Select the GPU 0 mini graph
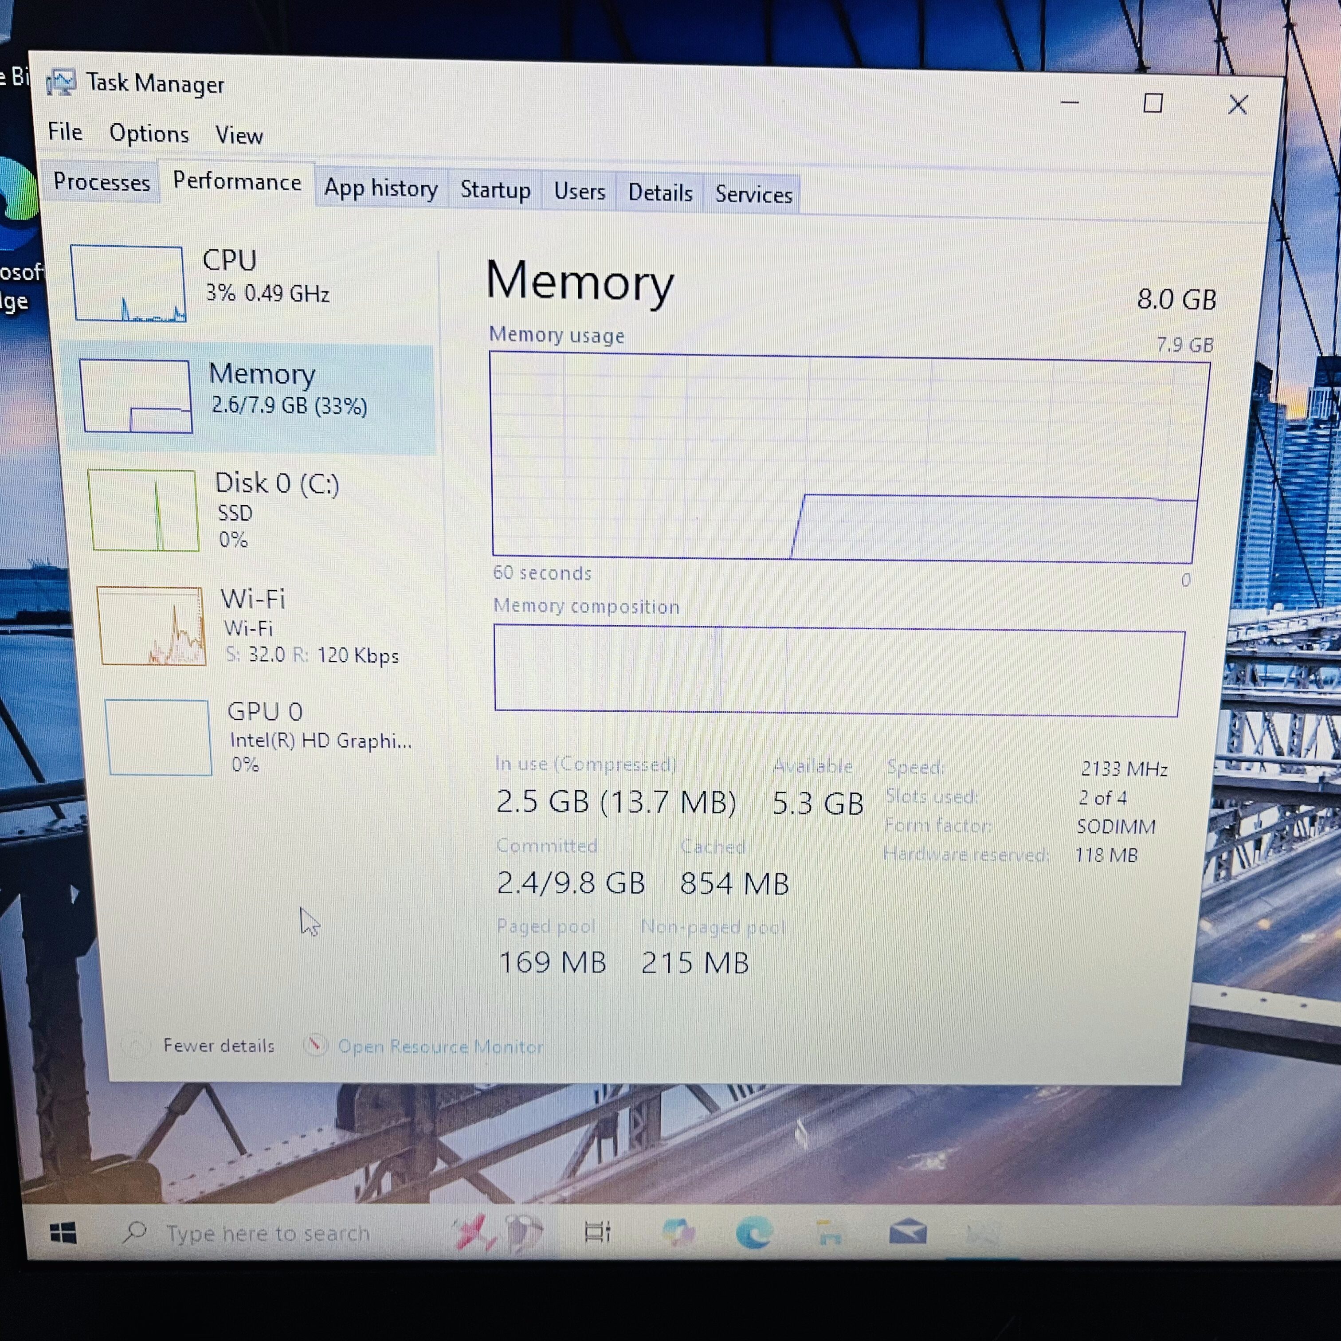 pyautogui.click(x=159, y=737)
